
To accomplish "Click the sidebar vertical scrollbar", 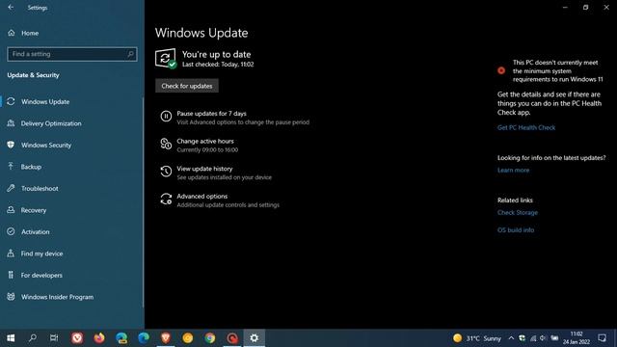I will point(143,202).
